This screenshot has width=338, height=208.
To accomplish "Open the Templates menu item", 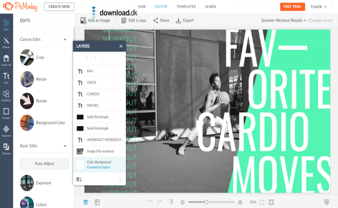I will 186,7.
